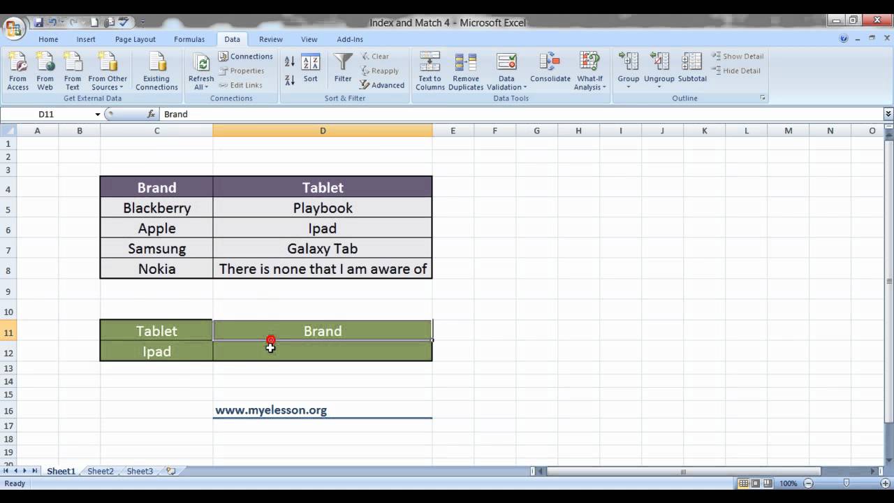Import data From Access
The width and height of the screenshot is (894, 503).
(x=18, y=71)
